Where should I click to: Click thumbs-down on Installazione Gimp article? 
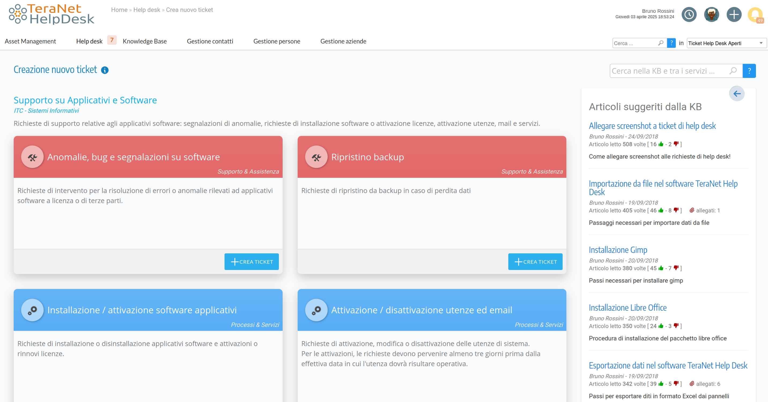tap(676, 268)
